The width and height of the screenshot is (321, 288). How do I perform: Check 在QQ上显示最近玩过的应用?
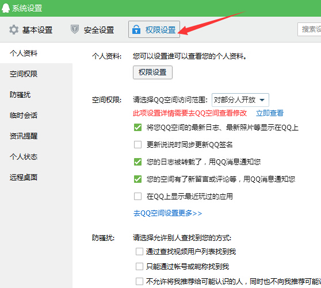[x=137, y=197]
